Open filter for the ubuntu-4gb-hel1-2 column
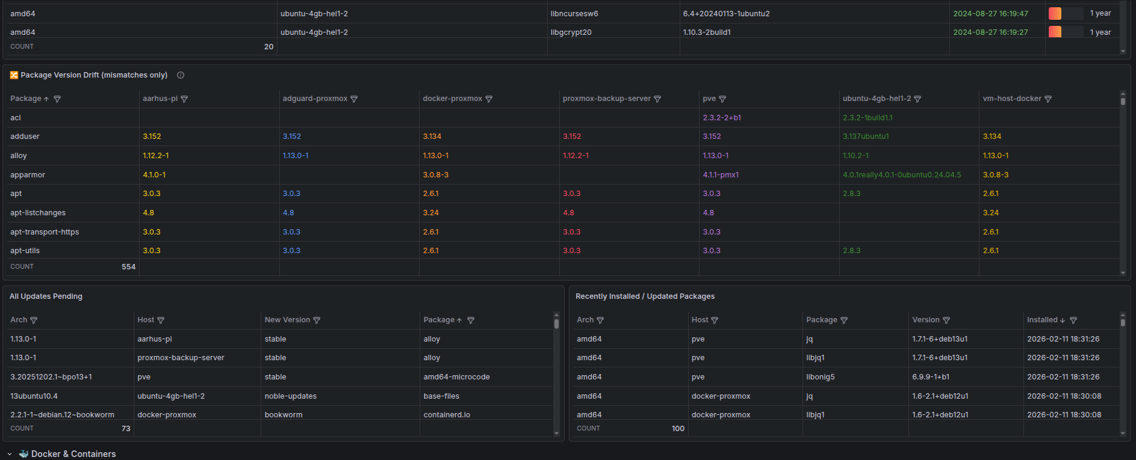This screenshot has height=460, width=1136. [917, 99]
